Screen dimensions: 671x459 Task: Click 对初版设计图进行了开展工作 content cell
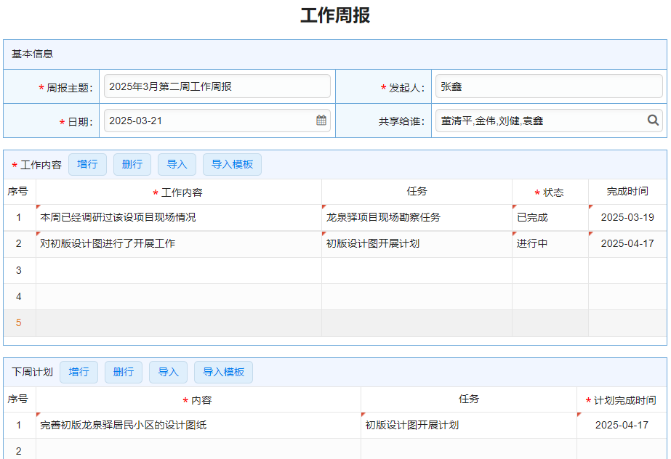(179, 243)
